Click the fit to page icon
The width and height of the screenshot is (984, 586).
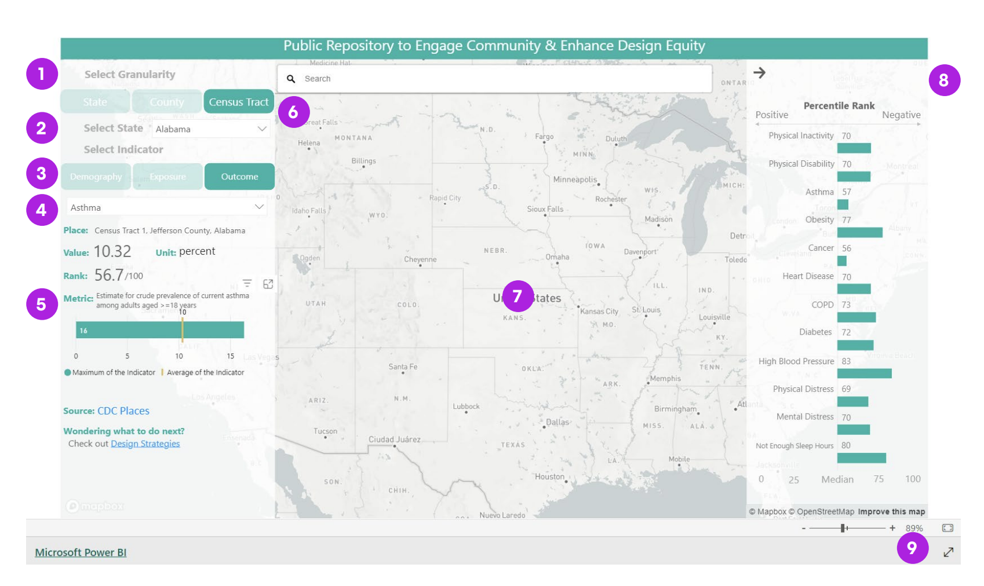[x=947, y=528]
